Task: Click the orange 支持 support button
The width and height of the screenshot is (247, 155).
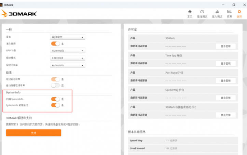Action: [x=33, y=133]
